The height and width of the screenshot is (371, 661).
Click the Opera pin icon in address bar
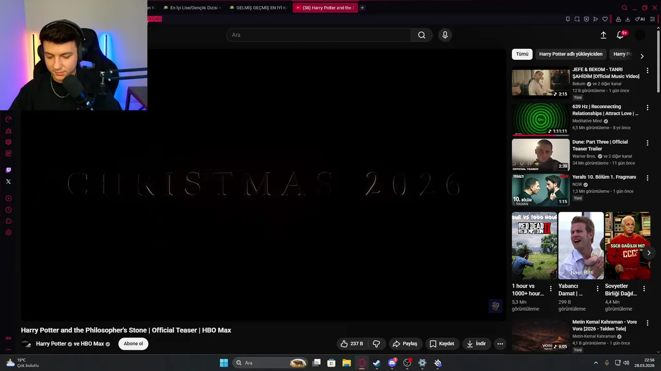coord(568,19)
